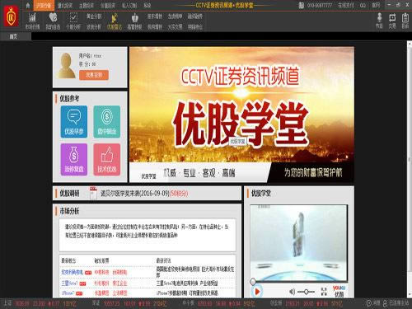
Task: Click the 中小板 index in status bar
Action: coord(219,303)
